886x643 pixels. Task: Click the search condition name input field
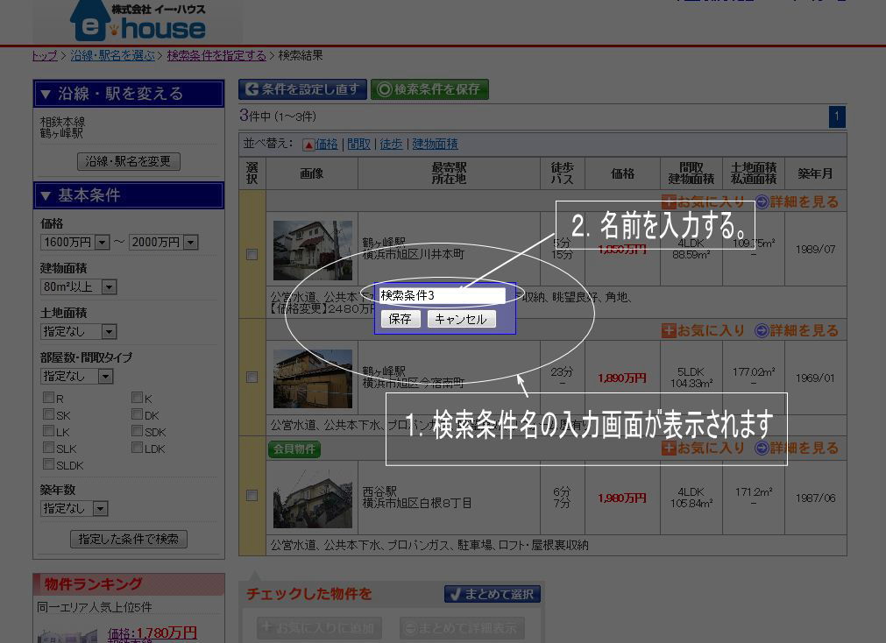[442, 295]
